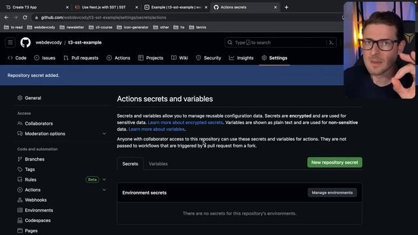This screenshot has width=418, height=235.
Task: Open the command palette icon
Action: point(331,42)
